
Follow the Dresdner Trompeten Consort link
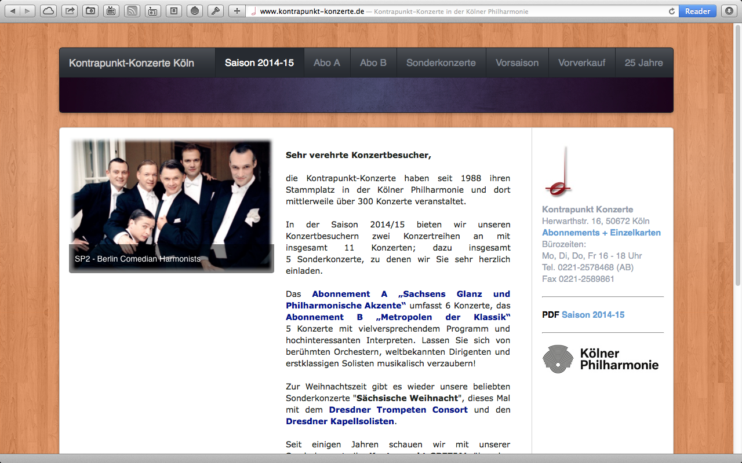click(398, 410)
